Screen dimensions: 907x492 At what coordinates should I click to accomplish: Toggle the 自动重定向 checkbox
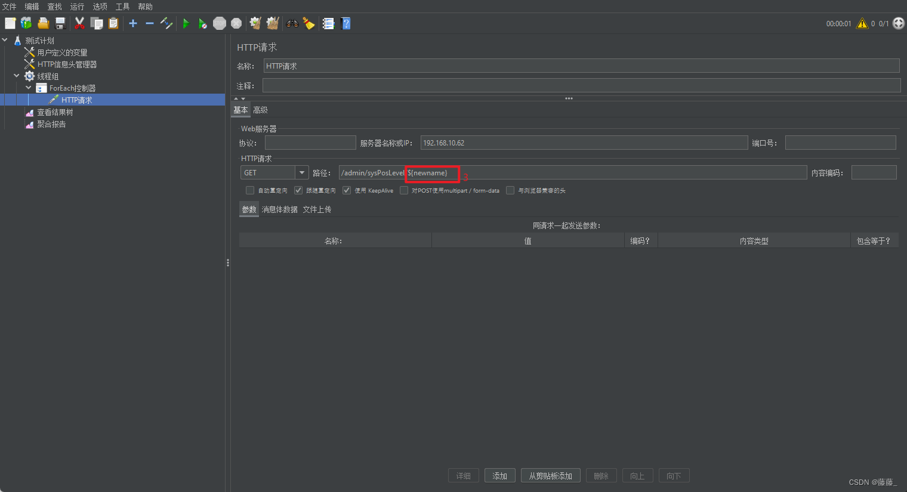[250, 190]
